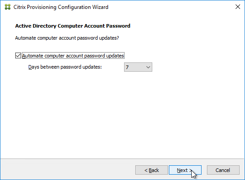Close the Configuration Wizard window
The width and height of the screenshot is (245, 180).
point(238,7)
